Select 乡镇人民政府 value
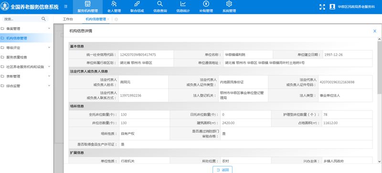This screenshot has height=173, width=382. point(333,161)
